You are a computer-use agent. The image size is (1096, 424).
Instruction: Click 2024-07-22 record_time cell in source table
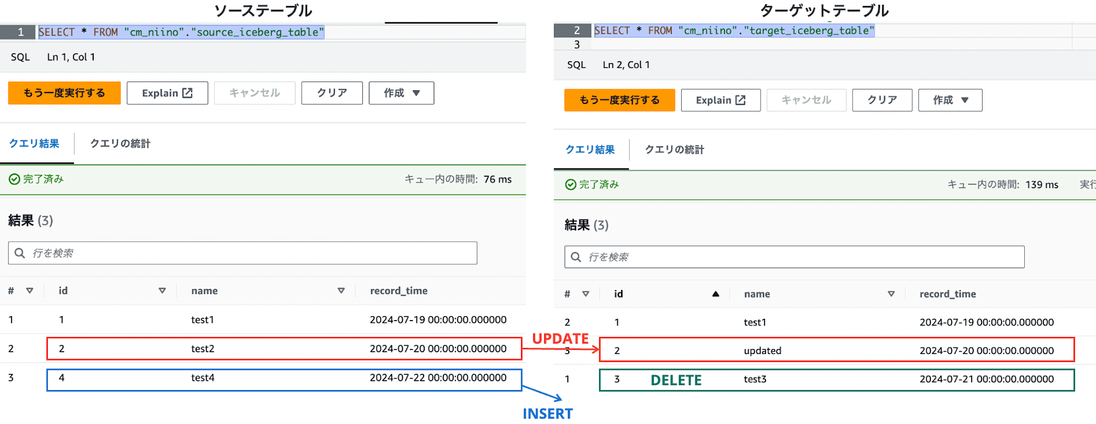(x=438, y=377)
